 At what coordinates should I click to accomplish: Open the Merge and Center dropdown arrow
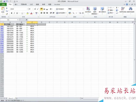pyautogui.click(x=66, y=13)
